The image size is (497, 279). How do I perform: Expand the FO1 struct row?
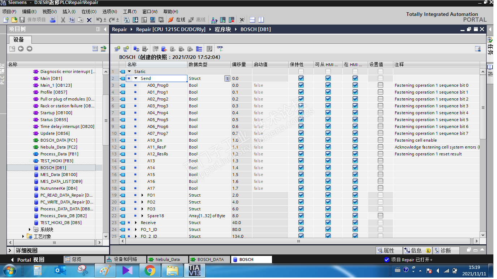point(142,195)
